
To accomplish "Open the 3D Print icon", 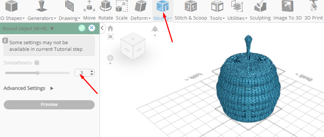I will (x=314, y=6).
